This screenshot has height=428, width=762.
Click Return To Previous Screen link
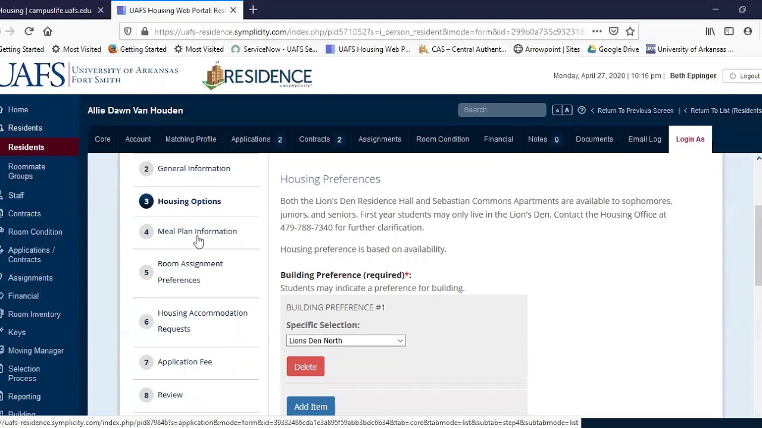[635, 111]
